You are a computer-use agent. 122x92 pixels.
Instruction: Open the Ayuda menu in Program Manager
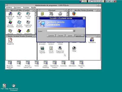(34, 7)
